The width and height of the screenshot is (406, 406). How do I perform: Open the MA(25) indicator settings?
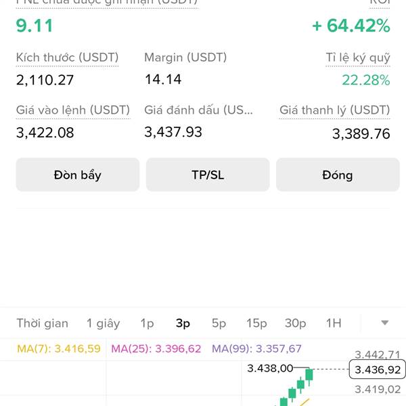pos(156,349)
